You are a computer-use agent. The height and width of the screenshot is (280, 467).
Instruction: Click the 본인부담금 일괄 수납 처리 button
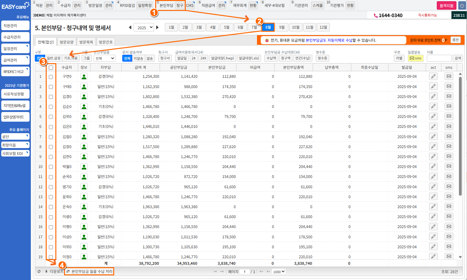(x=90, y=271)
